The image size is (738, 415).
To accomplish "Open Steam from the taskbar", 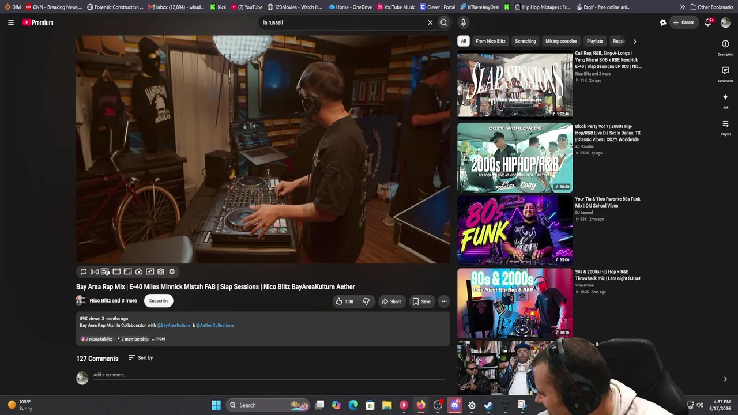I will [488, 405].
